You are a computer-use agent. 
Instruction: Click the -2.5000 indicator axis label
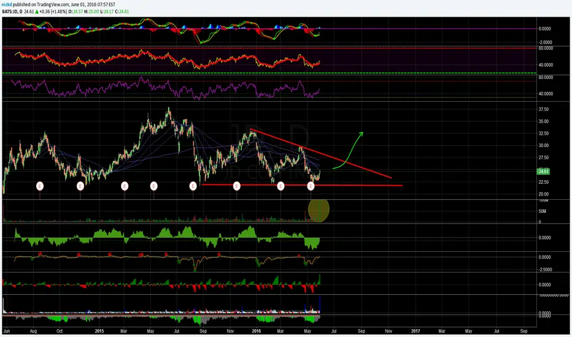coord(545,270)
